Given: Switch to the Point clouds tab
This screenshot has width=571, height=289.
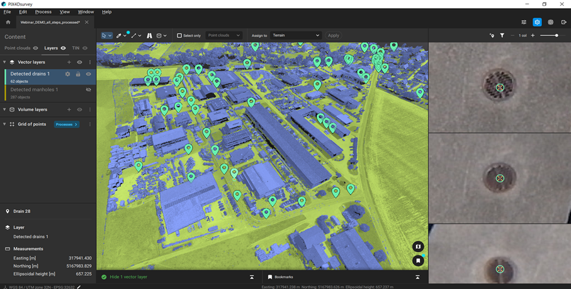Looking at the screenshot, I should pyautogui.click(x=17, y=48).
